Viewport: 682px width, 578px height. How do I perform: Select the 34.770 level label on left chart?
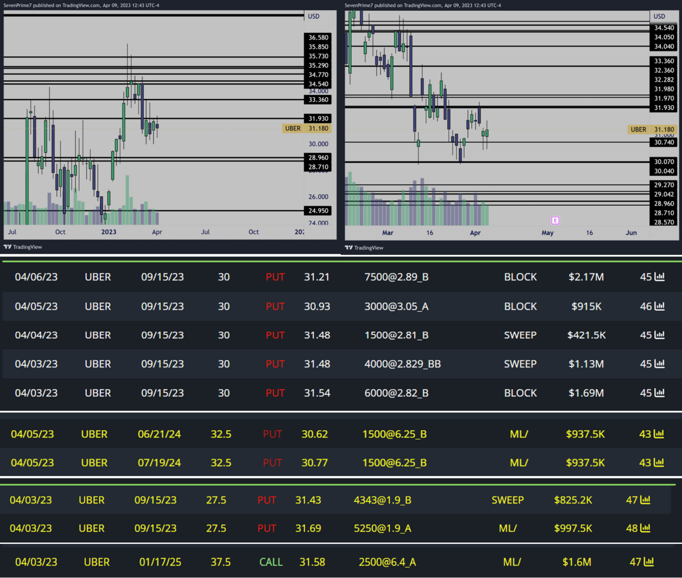[318, 75]
